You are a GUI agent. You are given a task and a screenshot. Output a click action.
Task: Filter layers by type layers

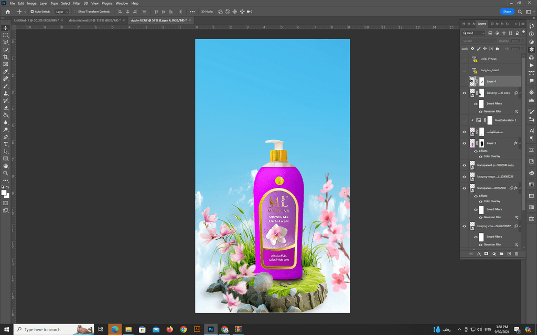pyautogui.click(x=504, y=33)
